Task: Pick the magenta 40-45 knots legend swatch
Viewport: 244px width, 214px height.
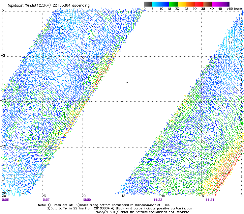Action: (x=217, y=4)
